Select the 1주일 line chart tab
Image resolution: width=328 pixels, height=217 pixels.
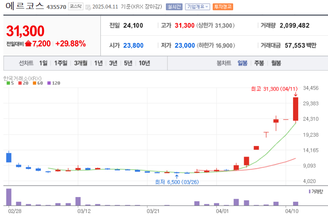[61, 63]
